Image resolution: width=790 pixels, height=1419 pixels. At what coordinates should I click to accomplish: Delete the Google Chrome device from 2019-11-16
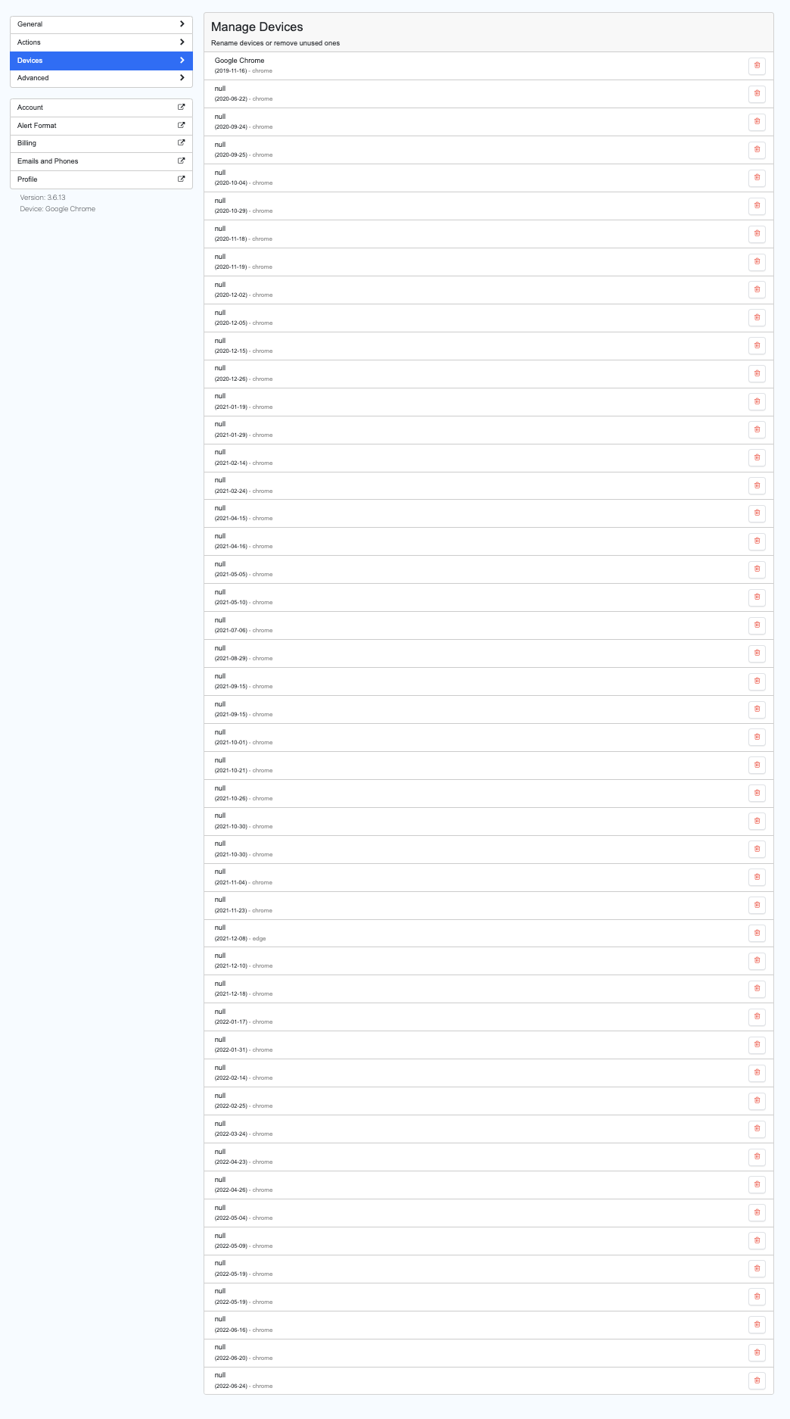[757, 66]
